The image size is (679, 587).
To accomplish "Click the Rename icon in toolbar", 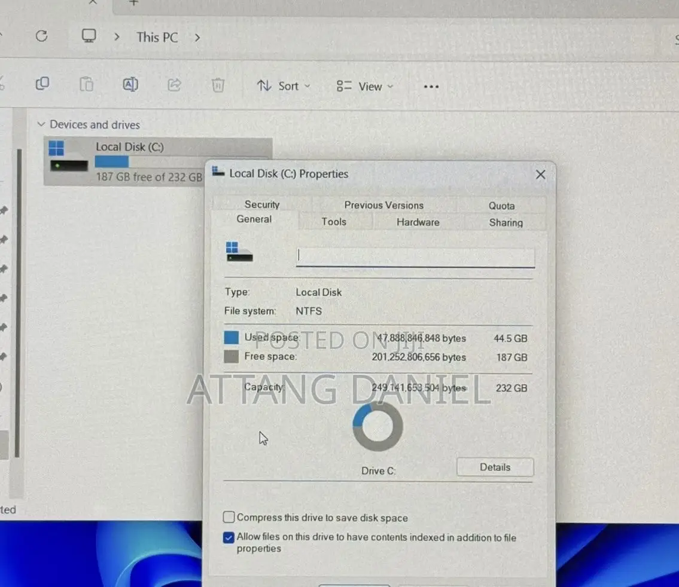I will 130,85.
